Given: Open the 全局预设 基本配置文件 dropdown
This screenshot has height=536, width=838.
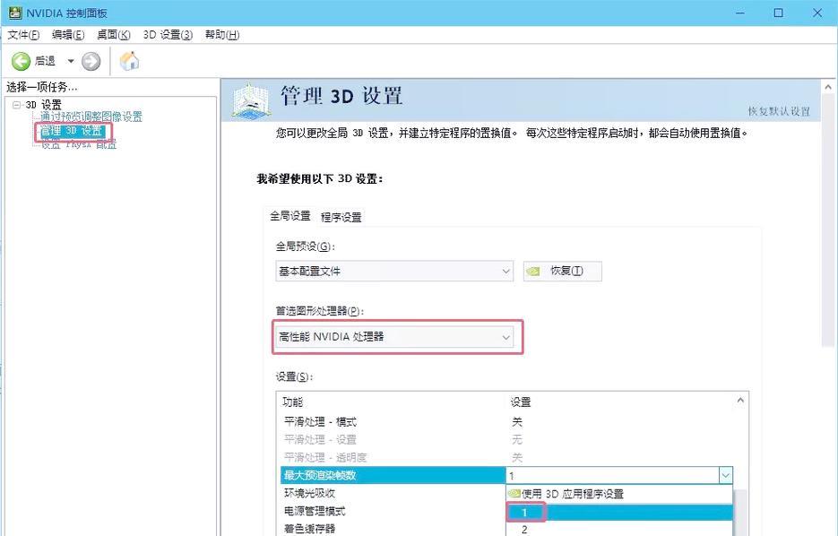Looking at the screenshot, I should tap(394, 271).
